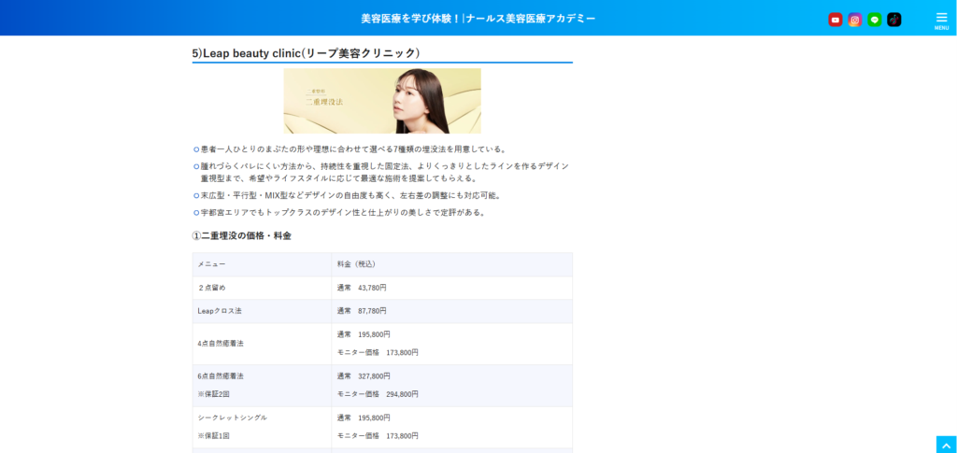Click the price 通常 327,800円
Viewport: 957px width, 453px height.
[x=364, y=376]
